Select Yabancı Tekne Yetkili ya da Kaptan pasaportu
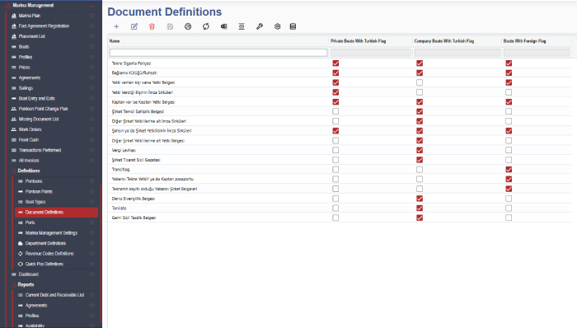This screenshot has width=577, height=328. coord(152,179)
